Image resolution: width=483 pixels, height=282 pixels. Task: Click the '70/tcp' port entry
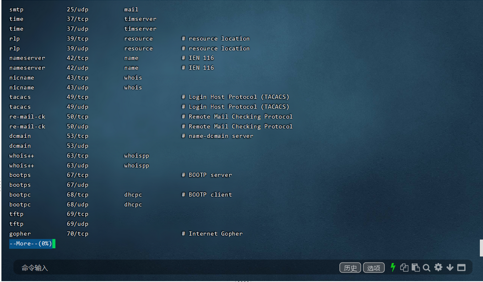77,233
